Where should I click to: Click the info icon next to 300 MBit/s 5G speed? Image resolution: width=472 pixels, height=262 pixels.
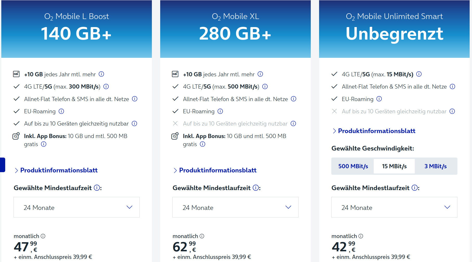coord(106,86)
